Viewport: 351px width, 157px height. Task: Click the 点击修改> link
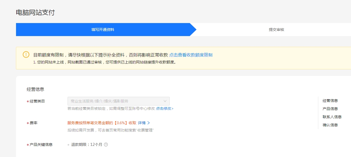tap(165, 108)
